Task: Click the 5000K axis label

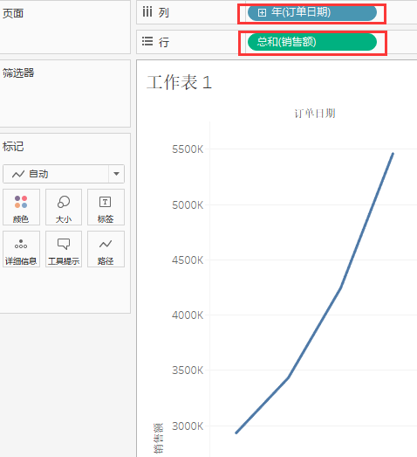Action: [188, 205]
